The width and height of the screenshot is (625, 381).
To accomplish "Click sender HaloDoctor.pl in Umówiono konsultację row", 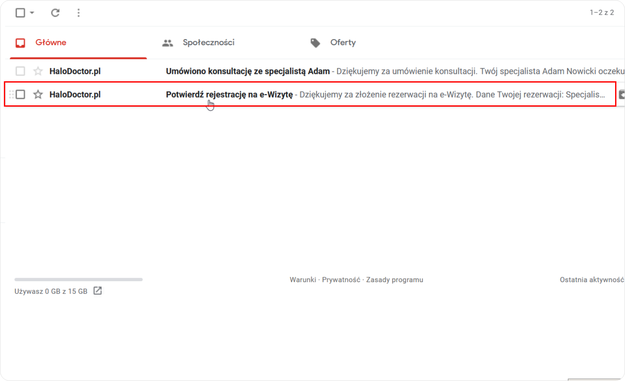I will tap(75, 71).
